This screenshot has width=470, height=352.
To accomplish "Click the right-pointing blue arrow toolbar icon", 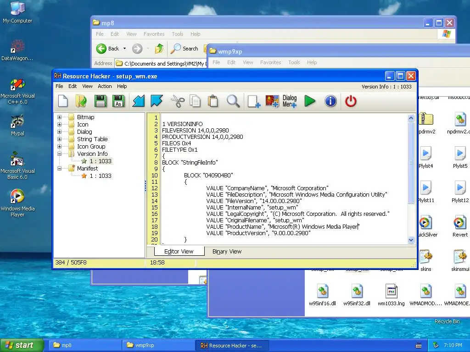I will tap(157, 101).
